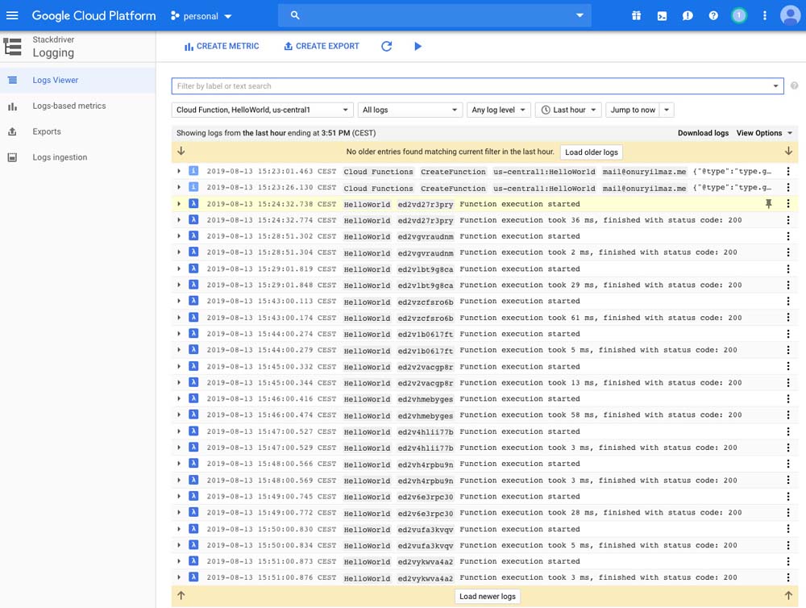806x608 pixels.
Task: Go to Logs-based metrics
Action: 69,106
